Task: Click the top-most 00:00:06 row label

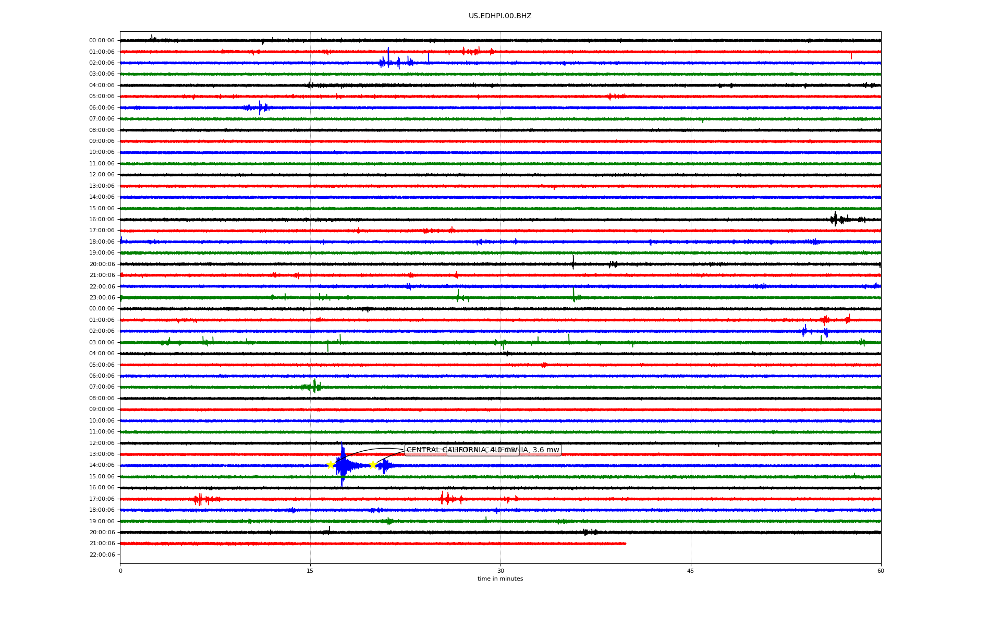Action: 102,40
